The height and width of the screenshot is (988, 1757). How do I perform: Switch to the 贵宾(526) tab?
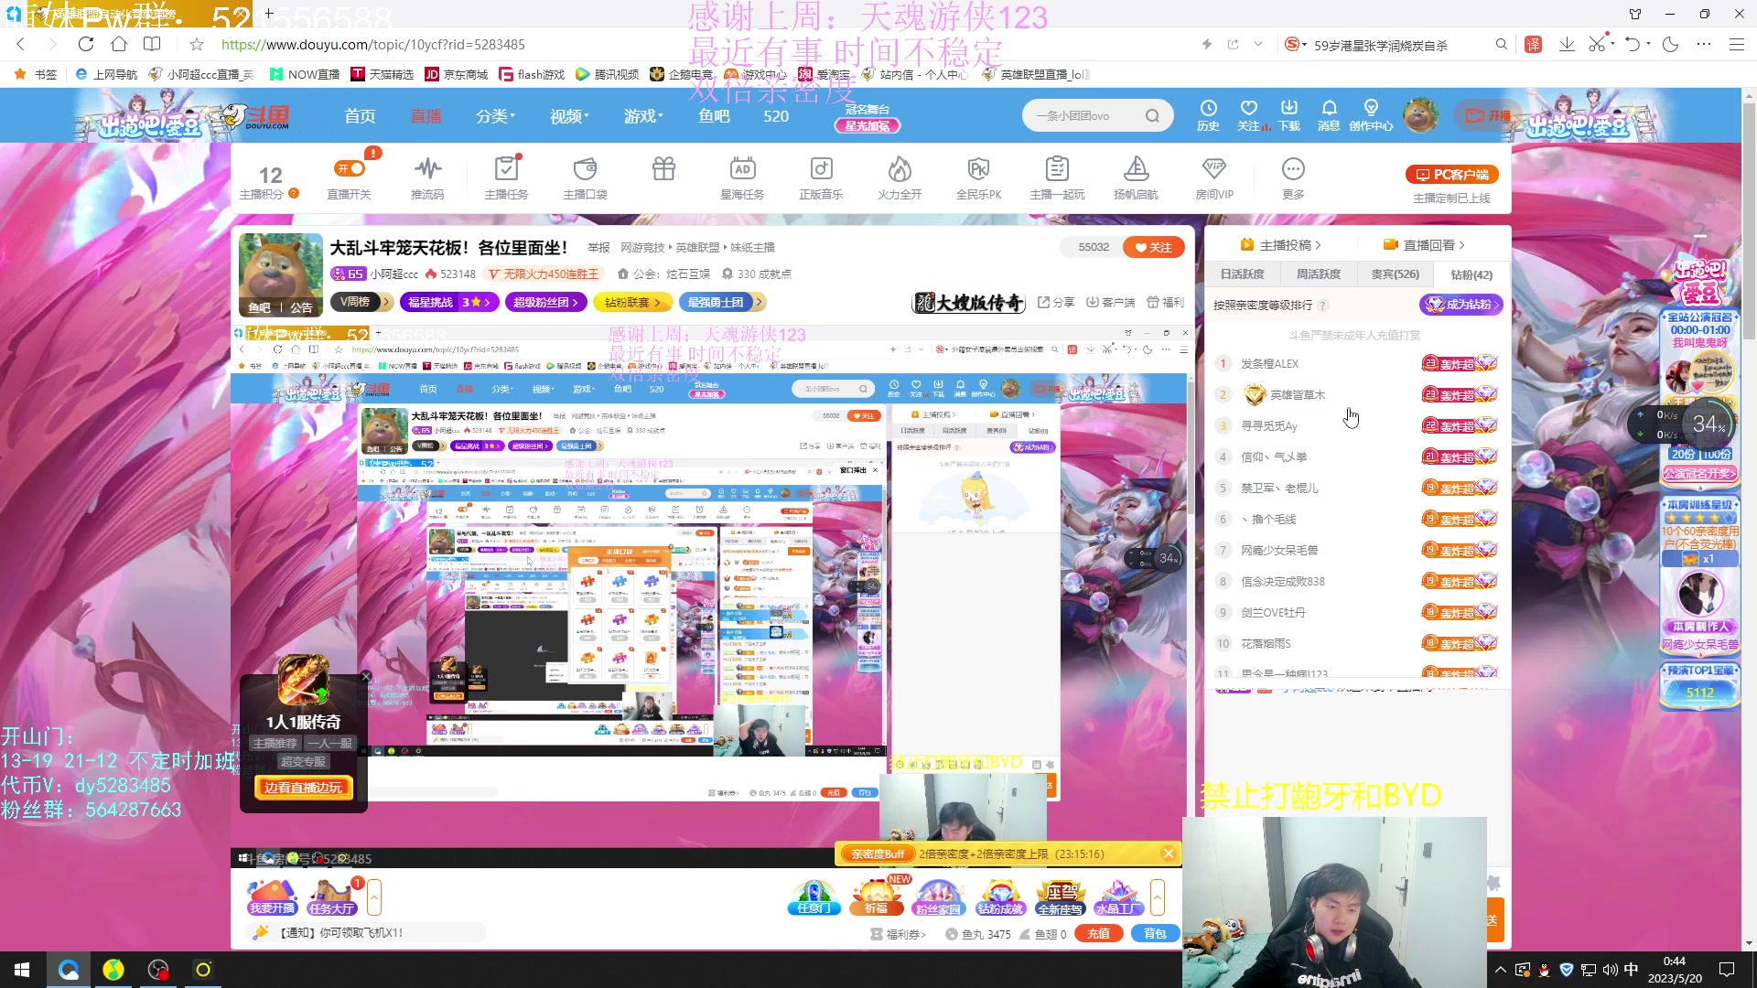(x=1395, y=274)
